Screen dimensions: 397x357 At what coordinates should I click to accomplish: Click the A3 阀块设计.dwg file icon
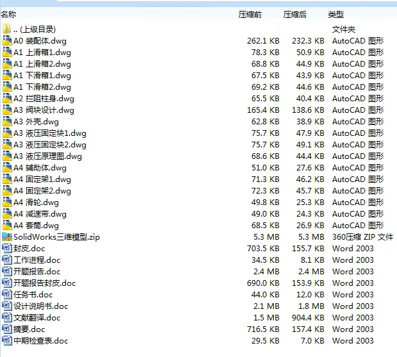(x=7, y=110)
